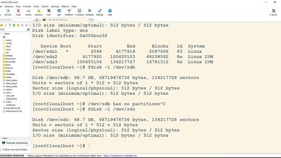Select the .bashrc file
This screenshot has height=158, width=281.
[8, 90]
